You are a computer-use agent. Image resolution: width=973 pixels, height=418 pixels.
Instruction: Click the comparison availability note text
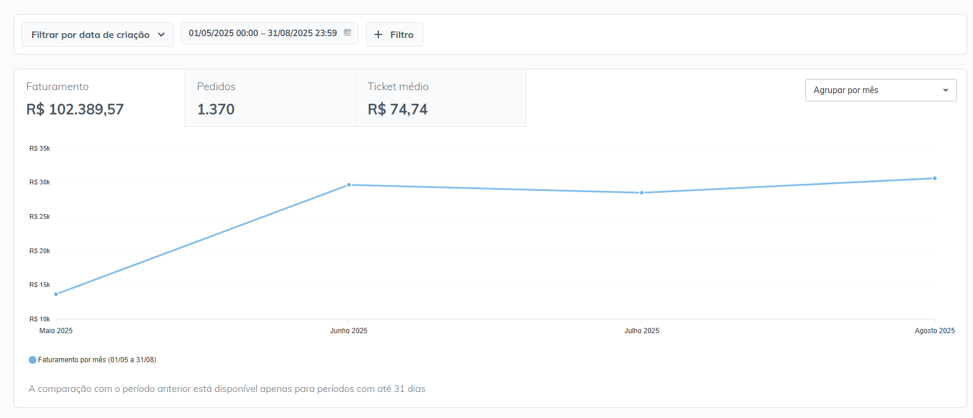(227, 389)
